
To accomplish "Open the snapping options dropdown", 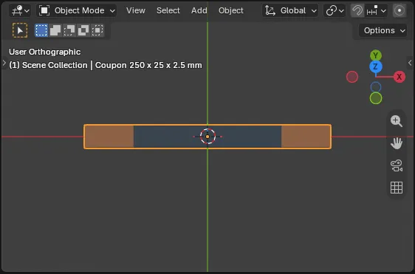I will pos(377,10).
